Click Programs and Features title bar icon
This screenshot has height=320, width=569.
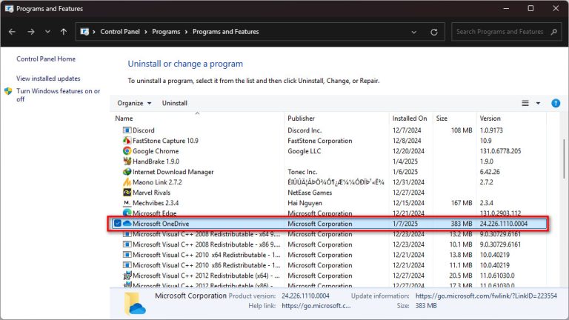point(9,9)
